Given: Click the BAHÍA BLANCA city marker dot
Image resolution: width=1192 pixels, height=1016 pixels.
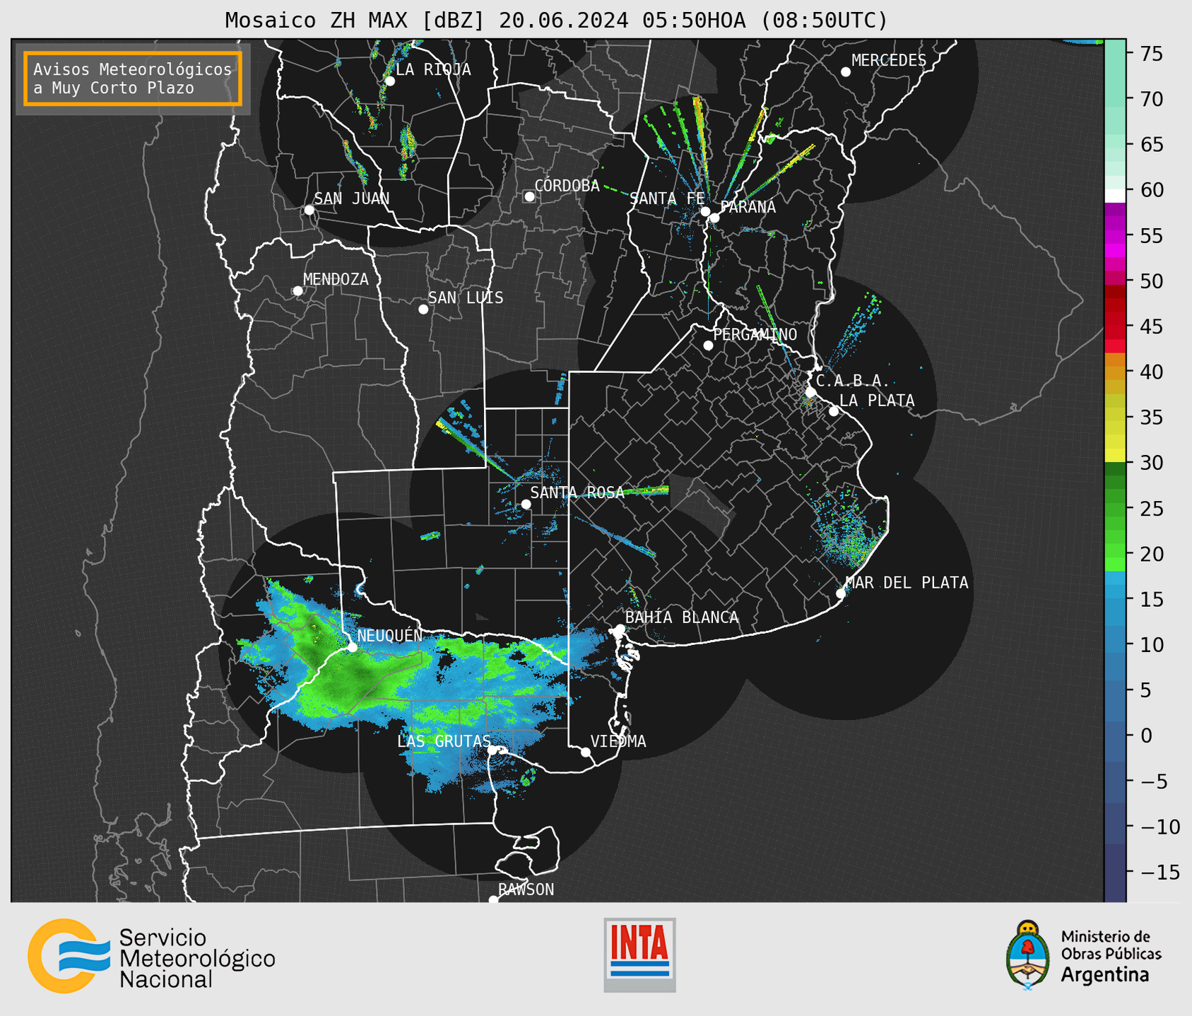Looking at the screenshot, I should tap(620, 629).
